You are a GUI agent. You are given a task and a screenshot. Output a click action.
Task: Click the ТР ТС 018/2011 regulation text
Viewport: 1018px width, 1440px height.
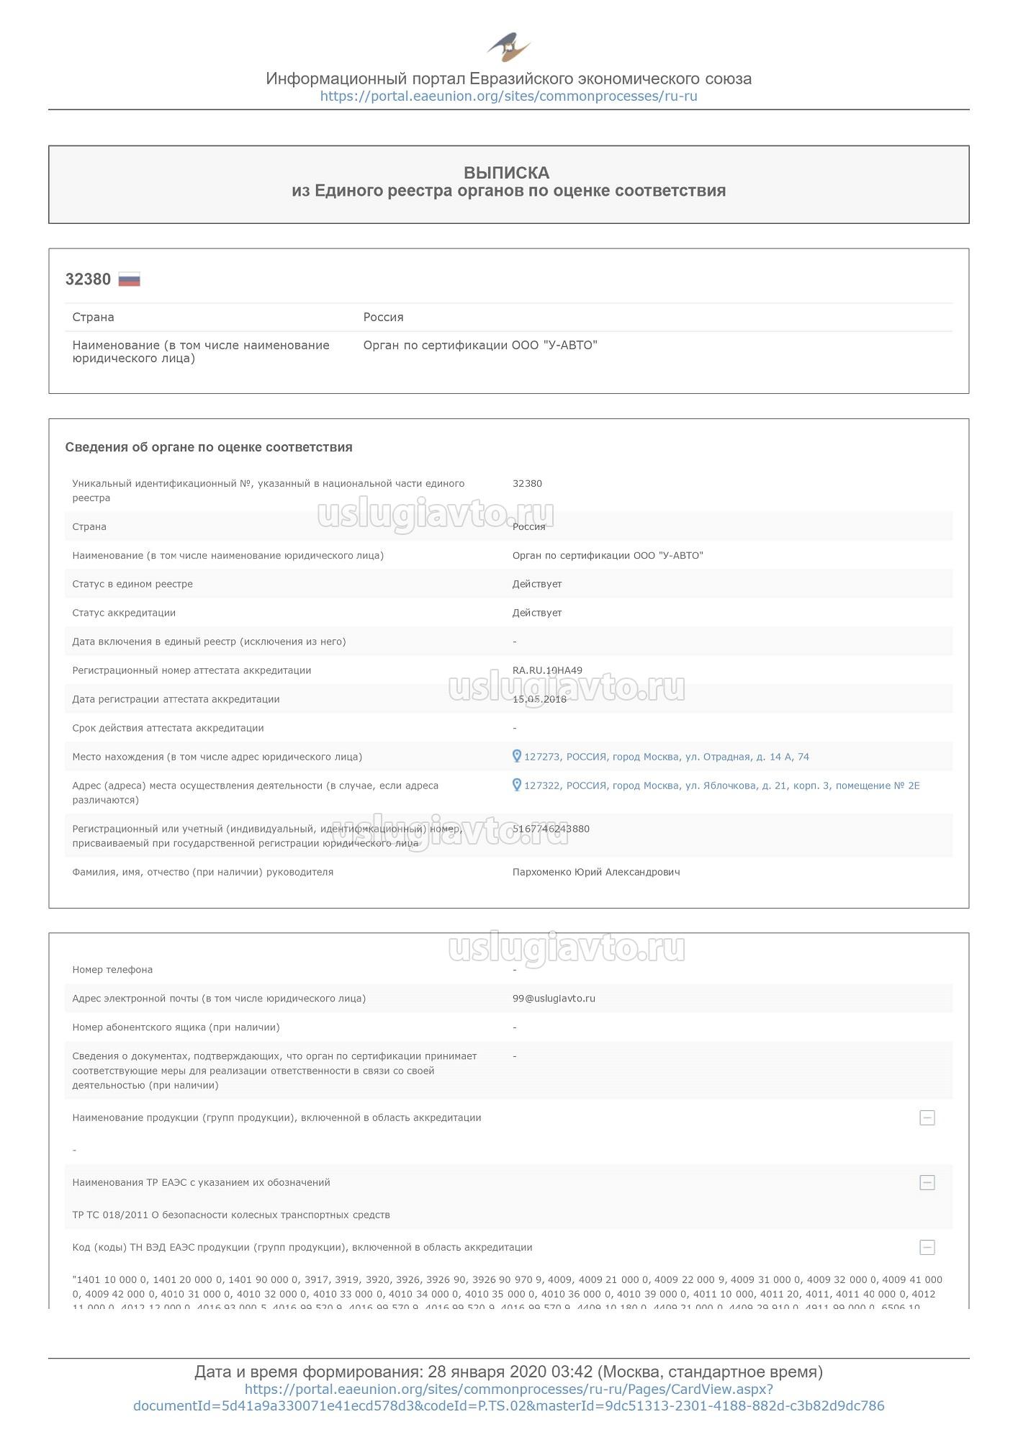point(231,1215)
